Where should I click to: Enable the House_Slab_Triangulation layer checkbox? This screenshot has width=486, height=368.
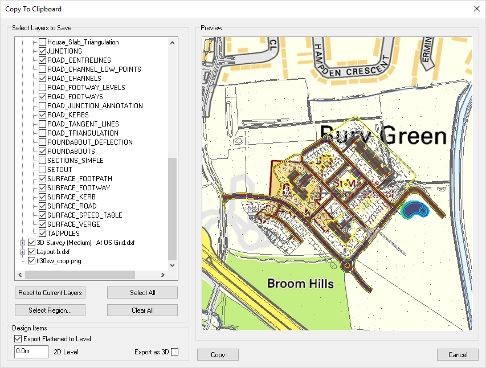(42, 42)
